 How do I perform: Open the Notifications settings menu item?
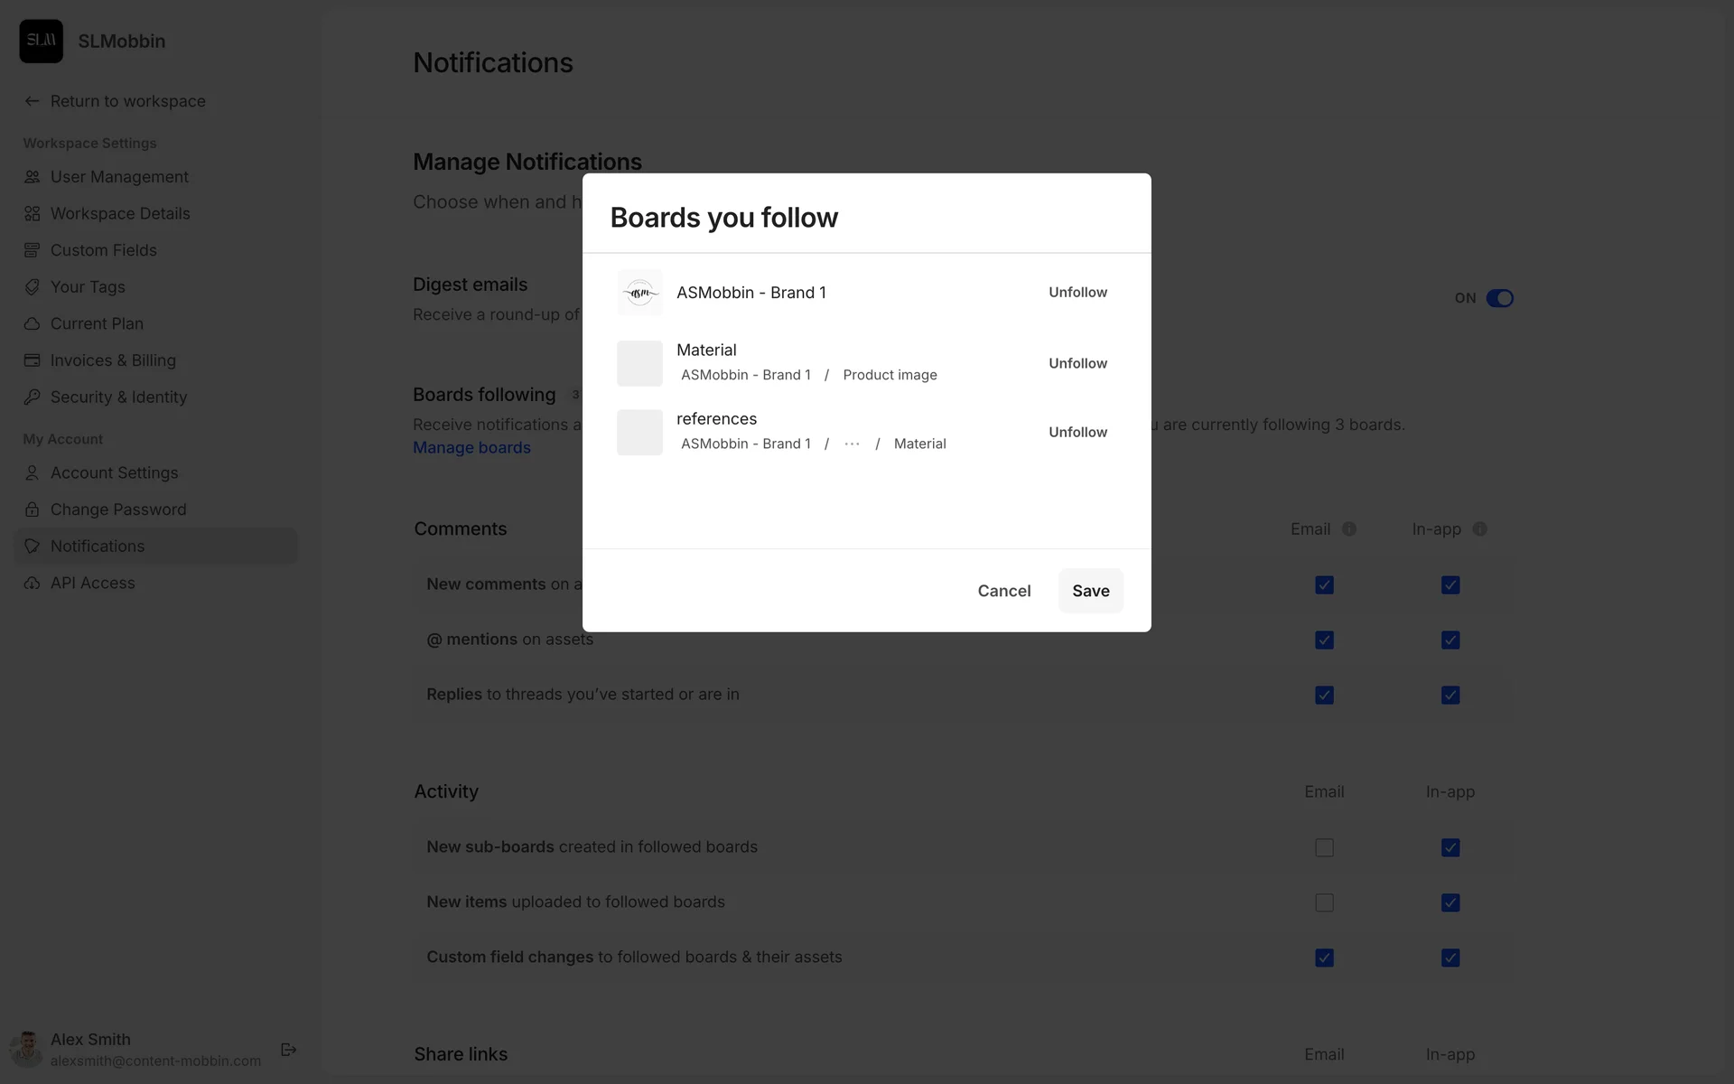[x=98, y=547]
